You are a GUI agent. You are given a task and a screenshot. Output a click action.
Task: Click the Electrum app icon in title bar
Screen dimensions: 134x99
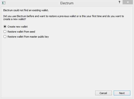coord(4,3)
